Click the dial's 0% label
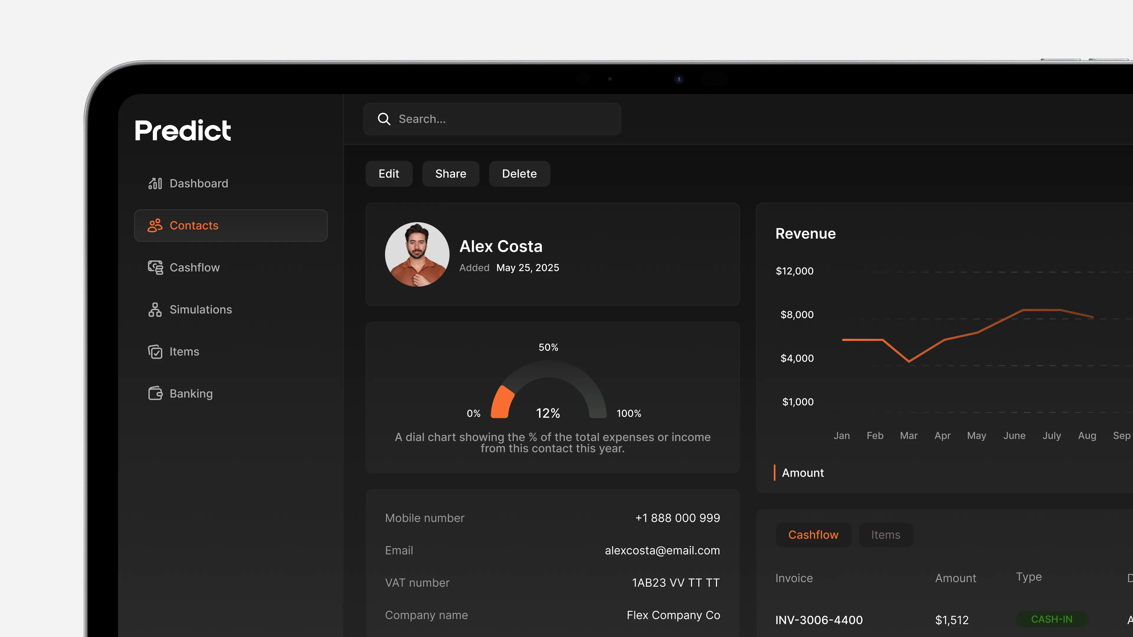The image size is (1133, 637). coord(474,413)
